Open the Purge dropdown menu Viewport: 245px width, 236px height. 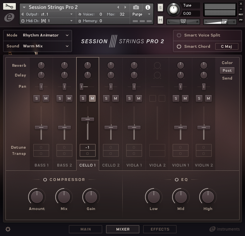point(141,14)
